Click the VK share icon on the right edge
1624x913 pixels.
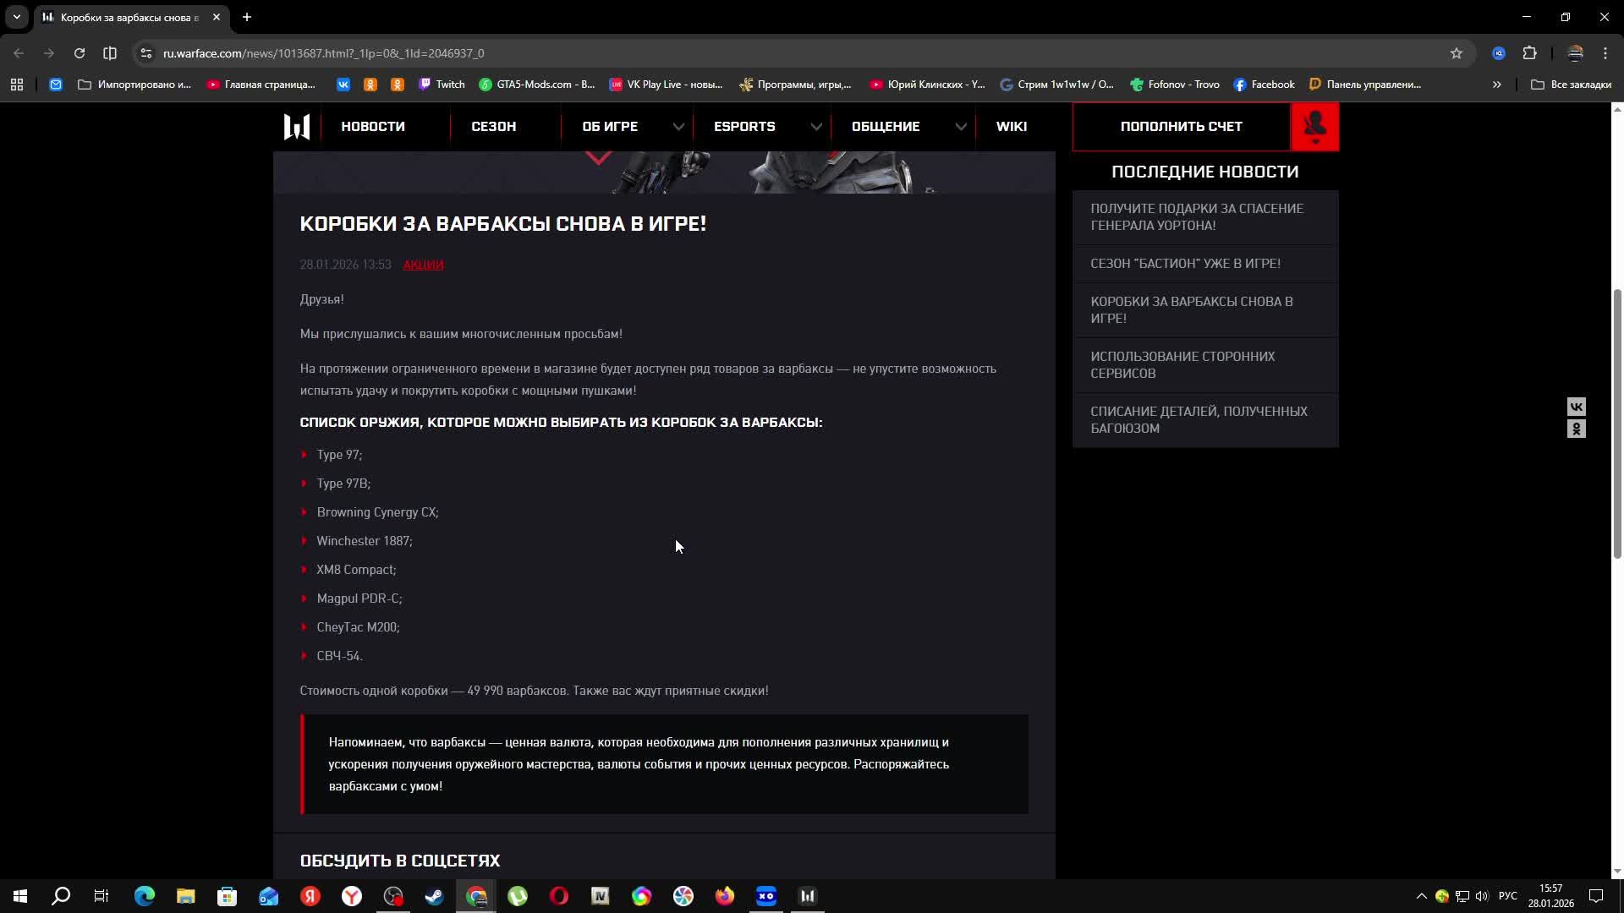pyautogui.click(x=1576, y=407)
